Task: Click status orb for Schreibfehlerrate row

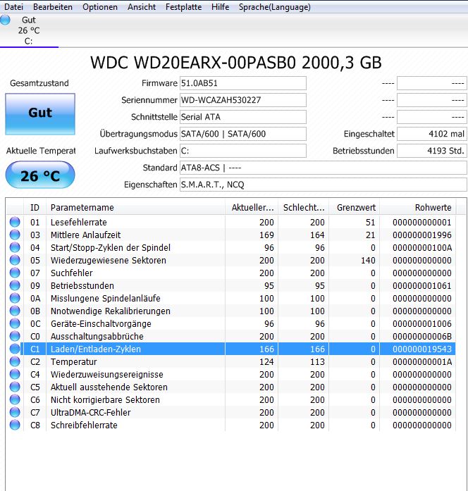Action: click(15, 425)
